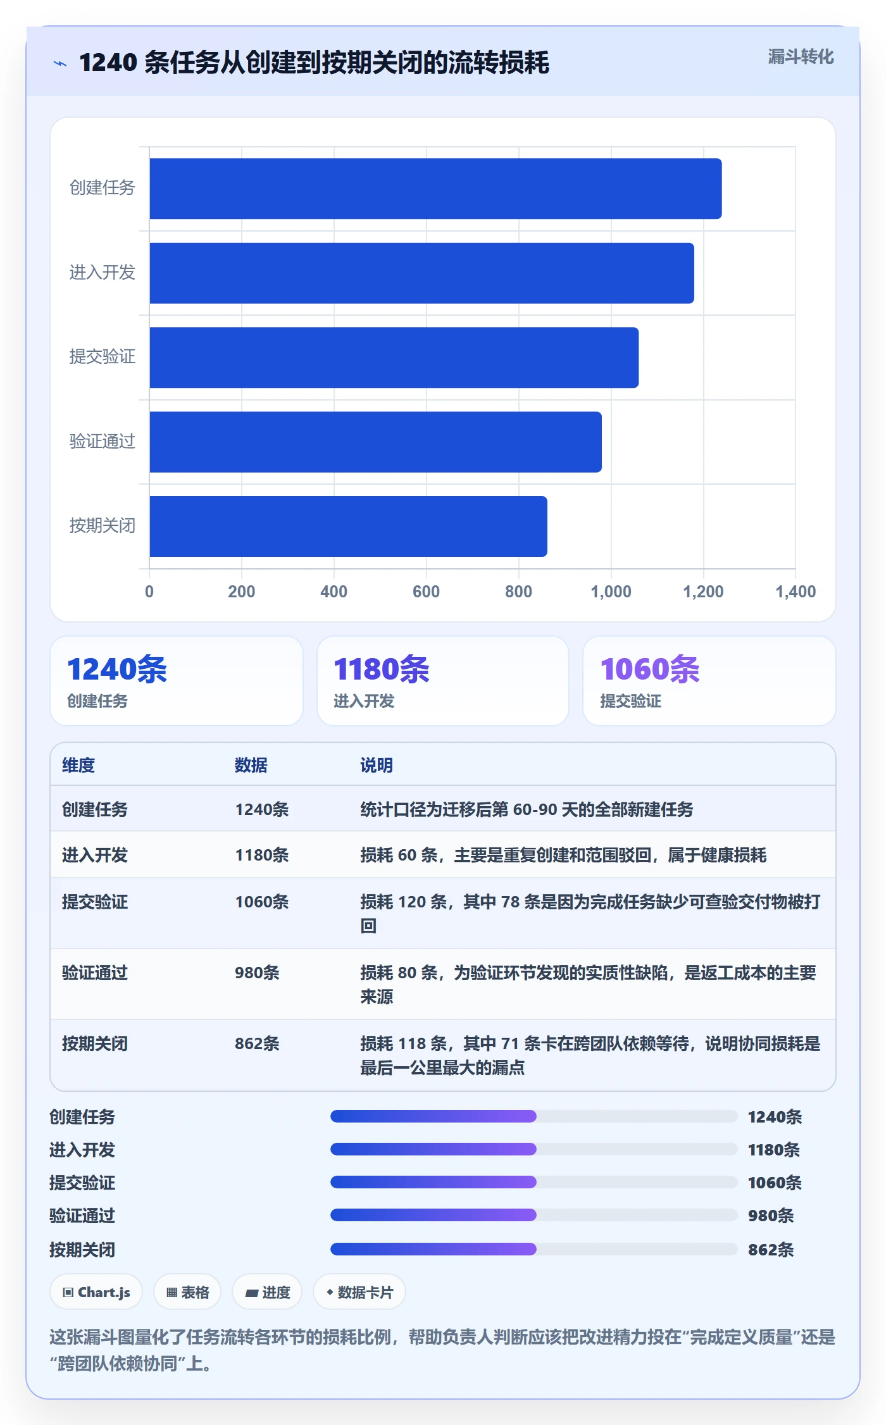Click the 按期关闭 bar in the chart
Viewport: 886px width, 1425px height.
[348, 526]
